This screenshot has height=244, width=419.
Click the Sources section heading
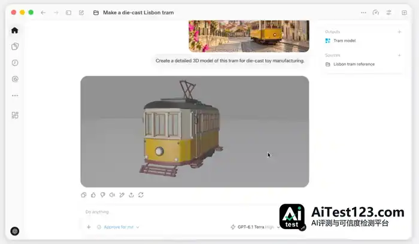332,55
